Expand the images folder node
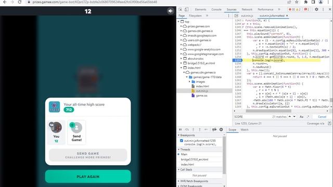This screenshot has width=333, height=187. 189,82
